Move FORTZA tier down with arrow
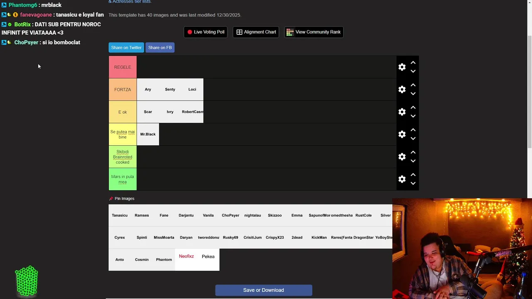 413,94
